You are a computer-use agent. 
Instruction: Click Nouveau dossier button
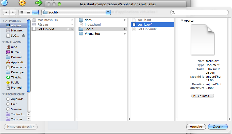(21, 127)
